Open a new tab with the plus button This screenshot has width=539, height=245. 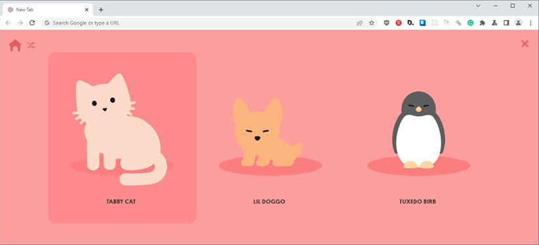[x=101, y=10]
